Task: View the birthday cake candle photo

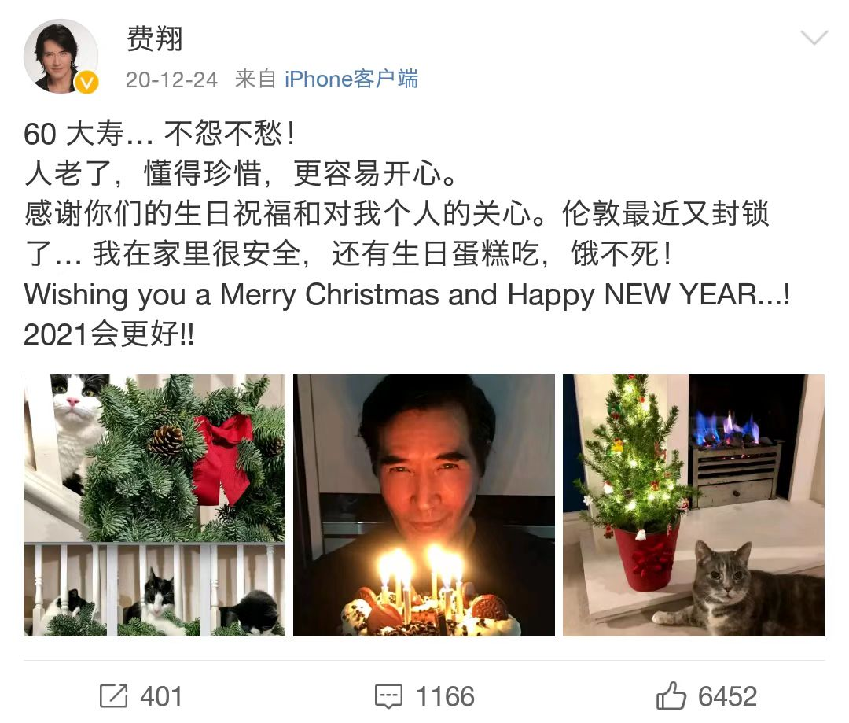Action: coord(424,505)
